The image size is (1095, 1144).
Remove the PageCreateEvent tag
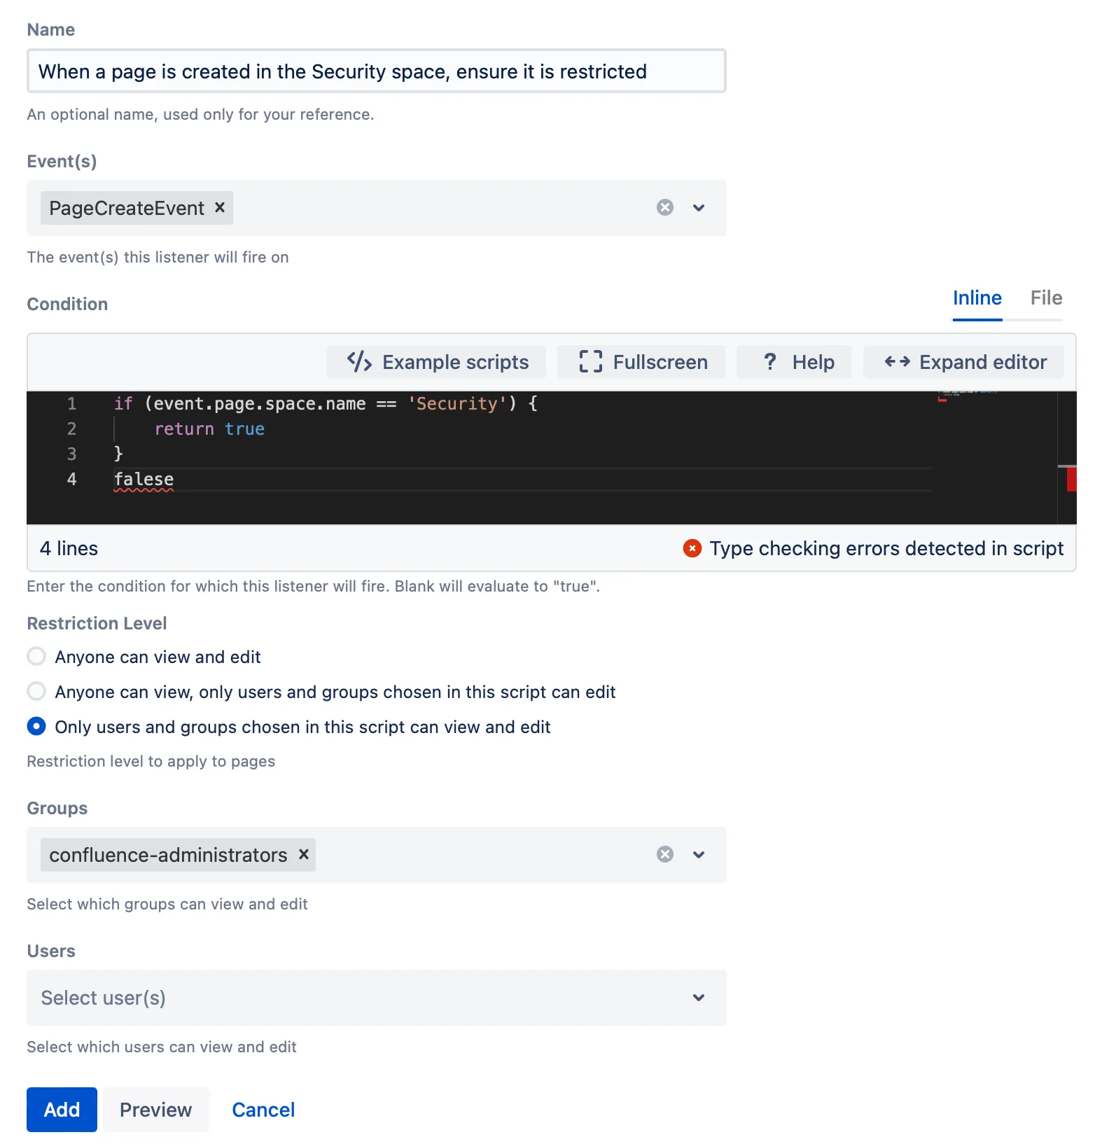[220, 207]
